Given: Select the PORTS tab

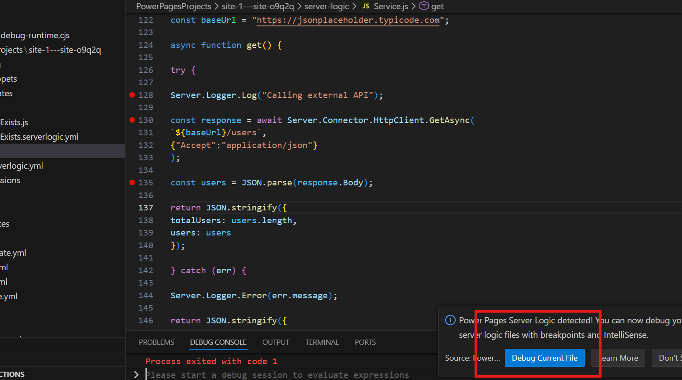Looking at the screenshot, I should tap(365, 342).
